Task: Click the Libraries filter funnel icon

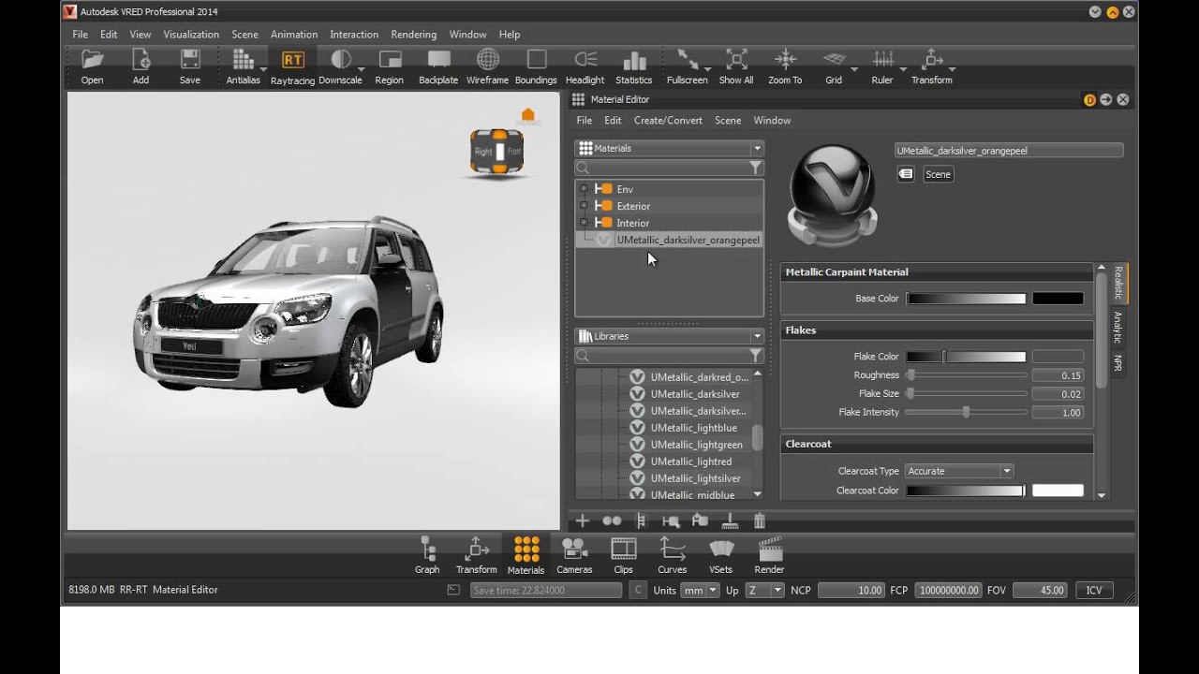Action: point(755,356)
